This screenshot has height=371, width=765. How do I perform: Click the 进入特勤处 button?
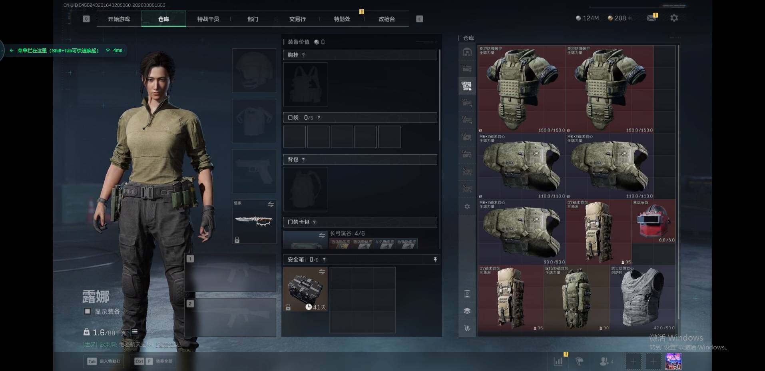pos(104,361)
